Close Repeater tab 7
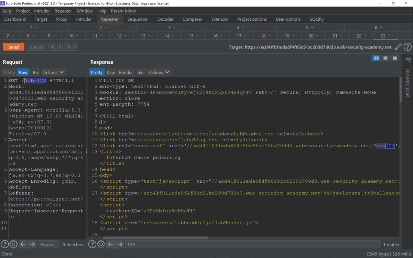The height and width of the screenshot is (258, 413). point(12,36)
